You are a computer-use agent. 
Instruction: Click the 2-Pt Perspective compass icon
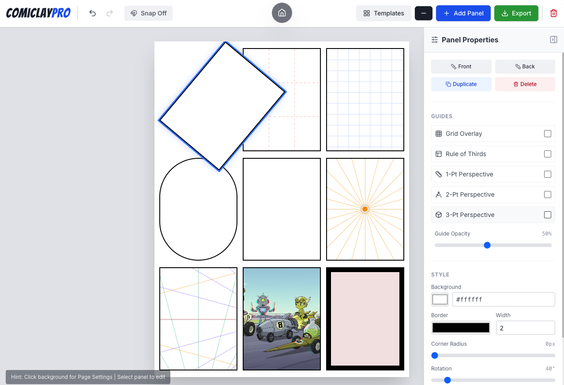click(x=439, y=194)
